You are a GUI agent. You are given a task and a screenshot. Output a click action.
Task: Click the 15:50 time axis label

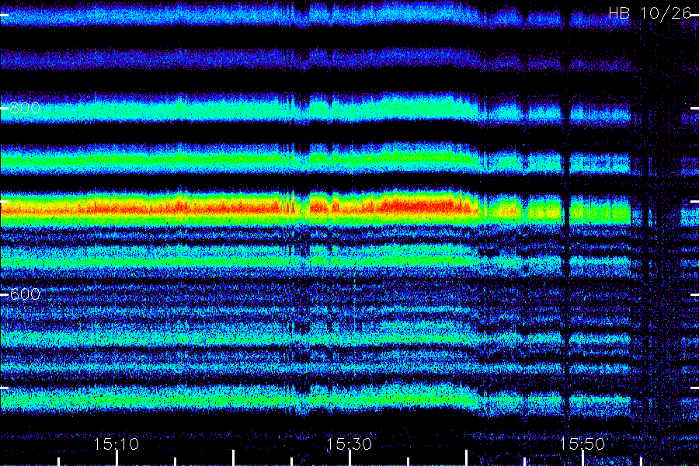tap(582, 443)
